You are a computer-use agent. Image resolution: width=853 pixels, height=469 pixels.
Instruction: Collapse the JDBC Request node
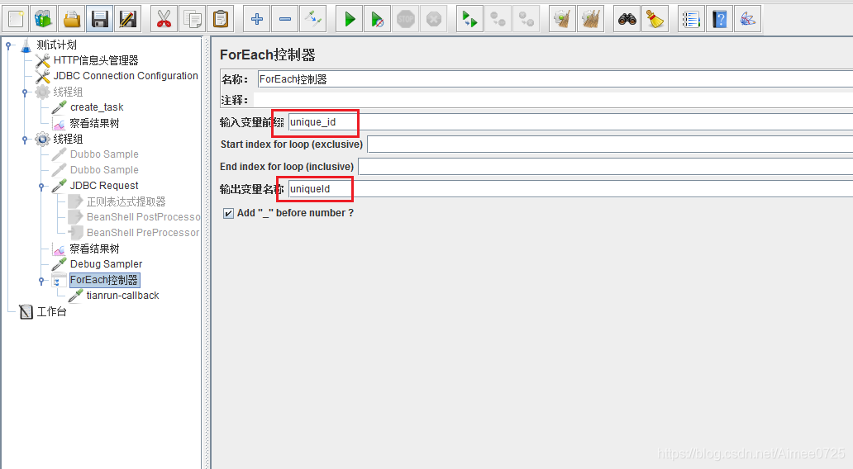[41, 187]
